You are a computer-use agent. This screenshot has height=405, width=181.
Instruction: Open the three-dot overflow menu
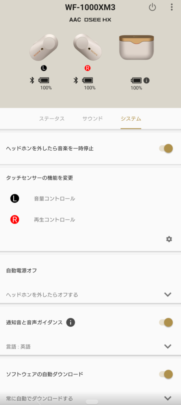(x=172, y=7)
